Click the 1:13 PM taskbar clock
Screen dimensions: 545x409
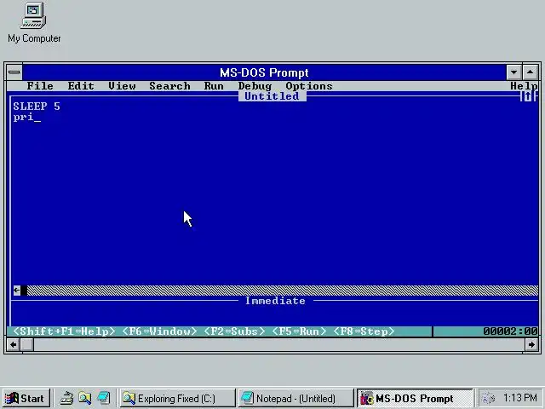[520, 398]
